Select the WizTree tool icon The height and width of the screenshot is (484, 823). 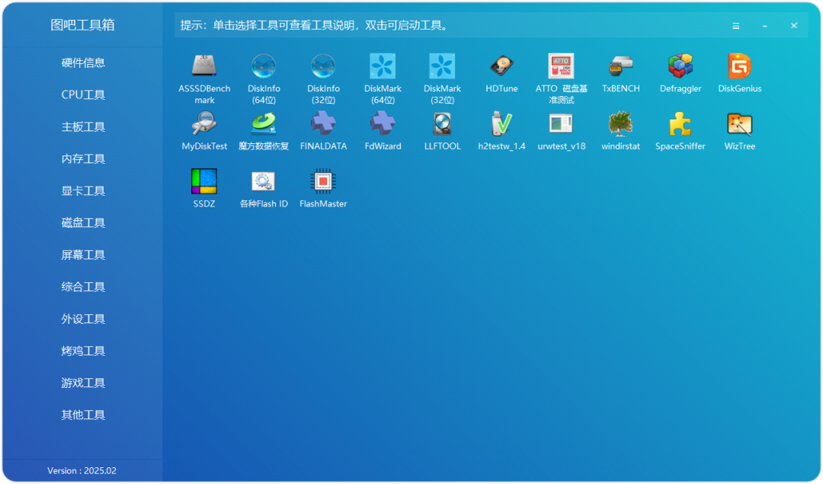[739, 124]
